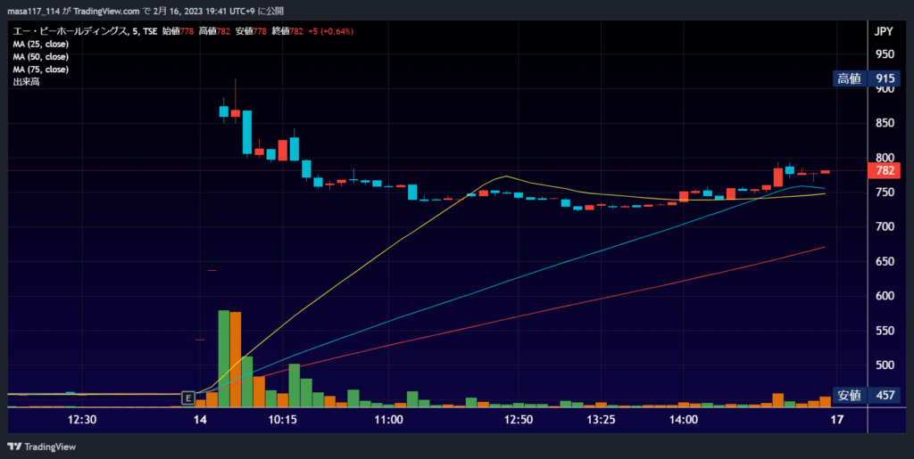Image resolution: width=914 pixels, height=459 pixels.
Task: Open author masa117_114 in the header
Action: point(33,11)
